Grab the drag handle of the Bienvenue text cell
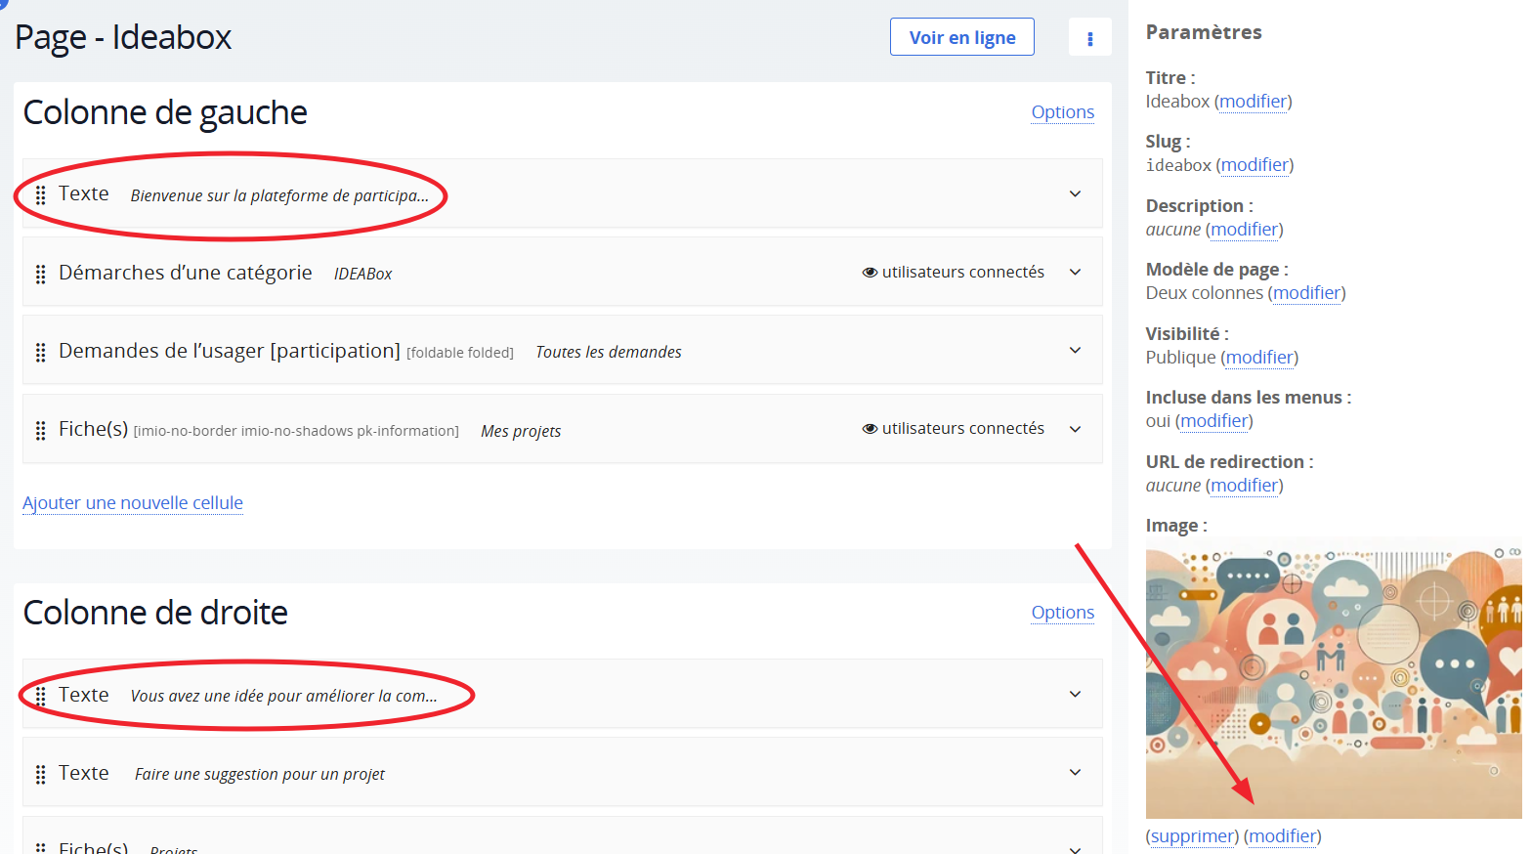Viewport: 1531px width, 854px height. coord(40,195)
